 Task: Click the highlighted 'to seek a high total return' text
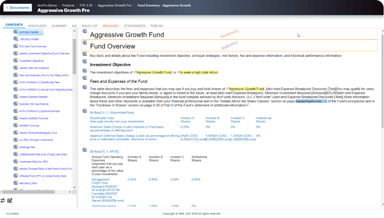pyautogui.click(x=199, y=72)
